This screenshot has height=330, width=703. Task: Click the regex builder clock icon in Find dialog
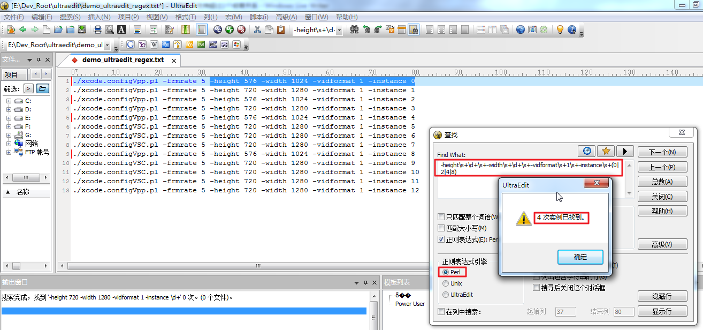pos(586,151)
